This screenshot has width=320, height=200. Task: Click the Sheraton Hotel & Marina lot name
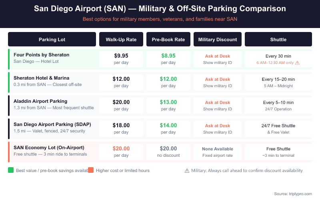pyautogui.click(x=42, y=78)
